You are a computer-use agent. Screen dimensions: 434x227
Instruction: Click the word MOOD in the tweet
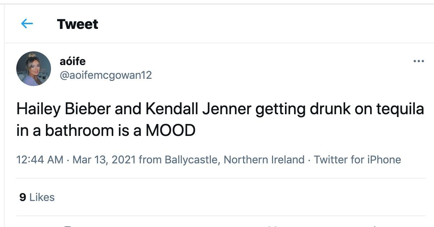tap(170, 131)
